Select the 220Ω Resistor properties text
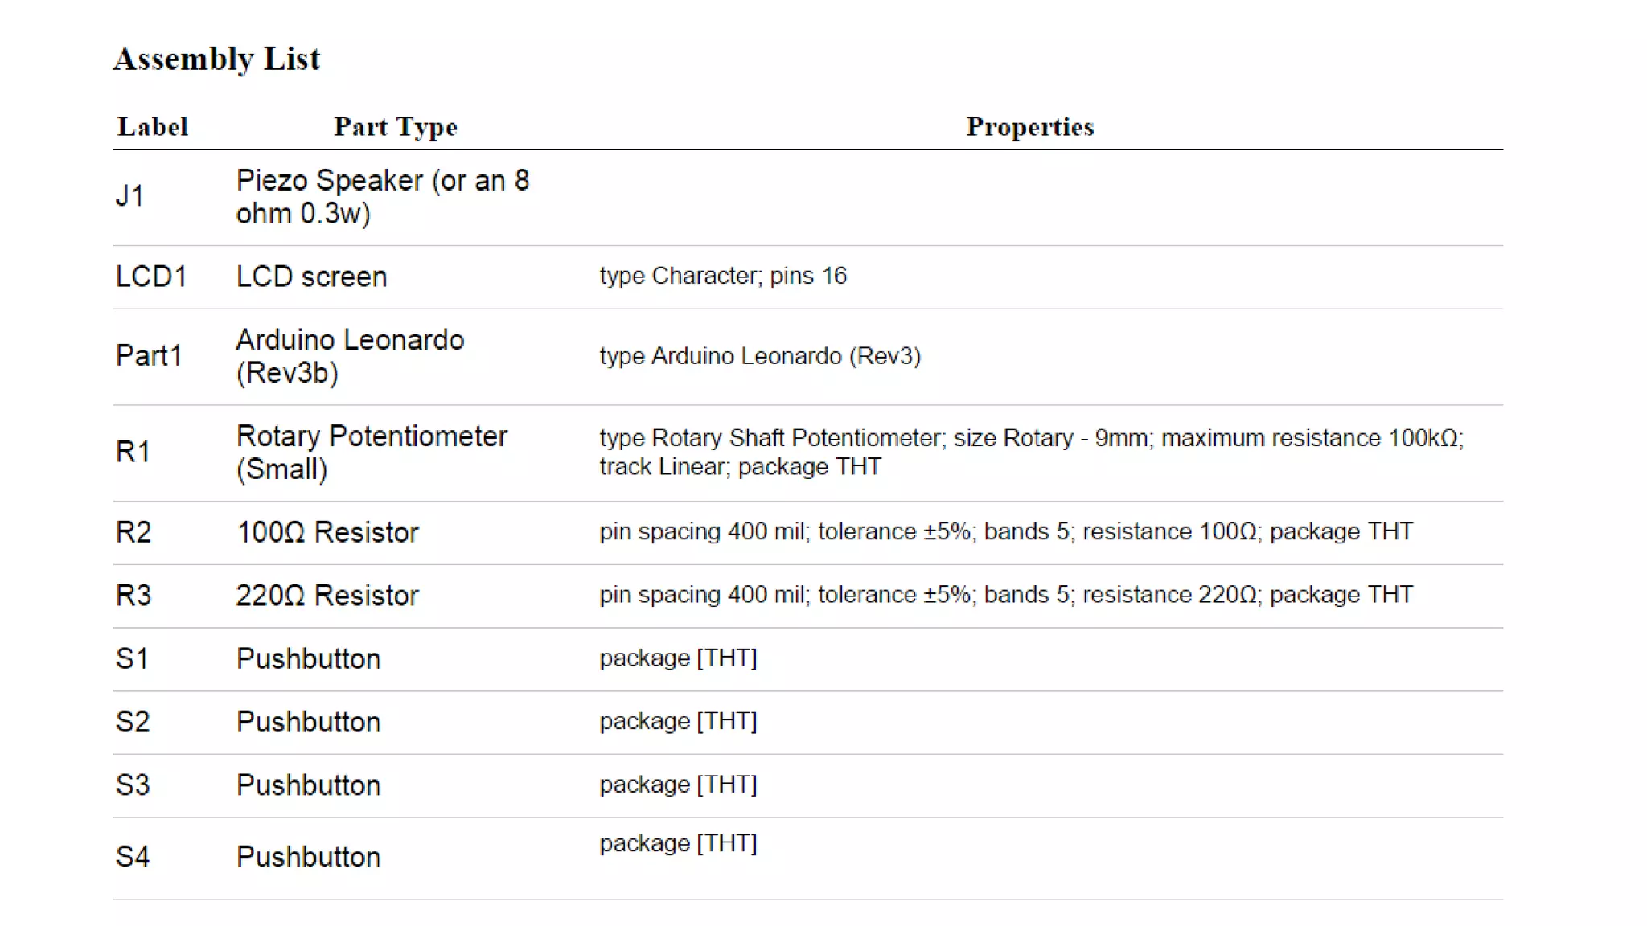This screenshot has height=926, width=1647. coord(1006,595)
